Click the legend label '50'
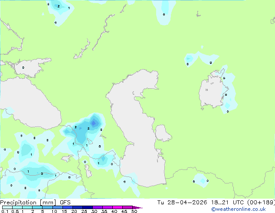 (x=134, y=211)
